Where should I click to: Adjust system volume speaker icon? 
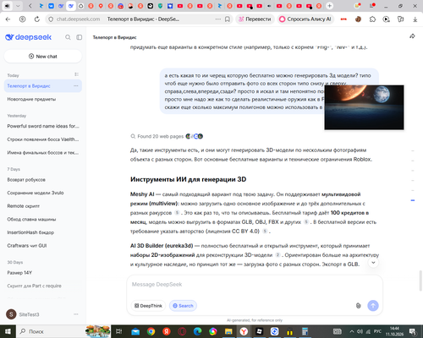360,331
